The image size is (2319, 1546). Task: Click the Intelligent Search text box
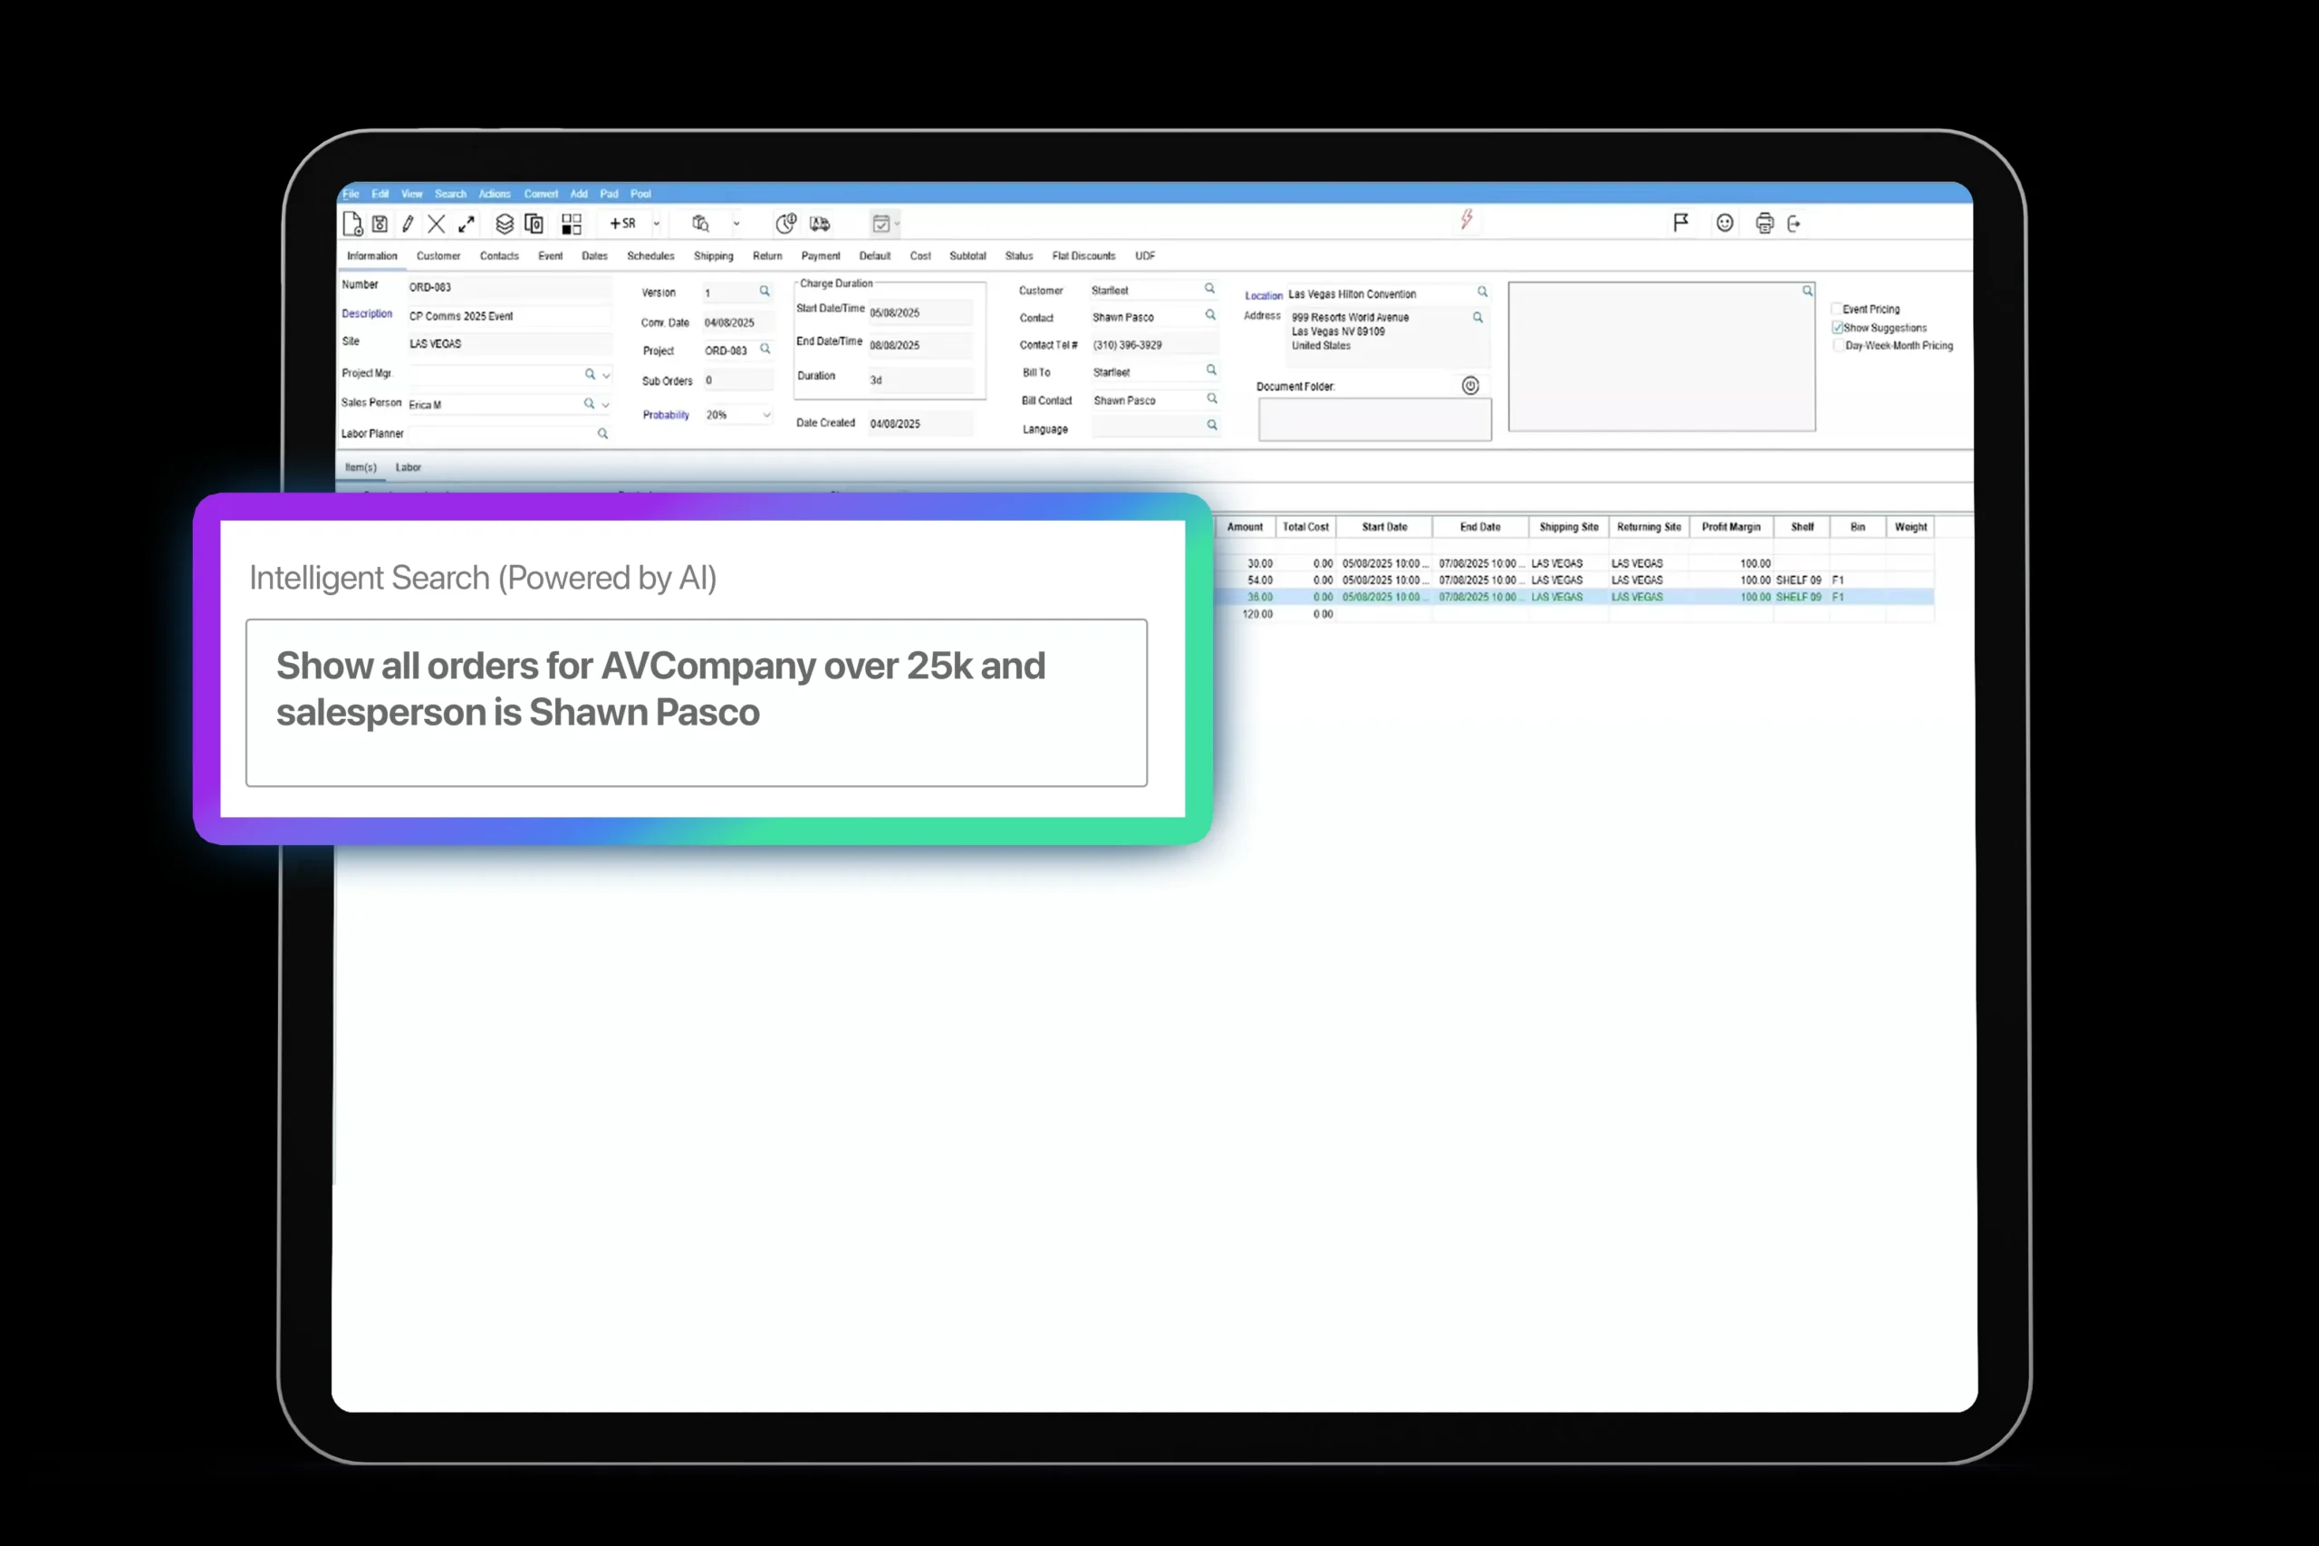tap(696, 702)
